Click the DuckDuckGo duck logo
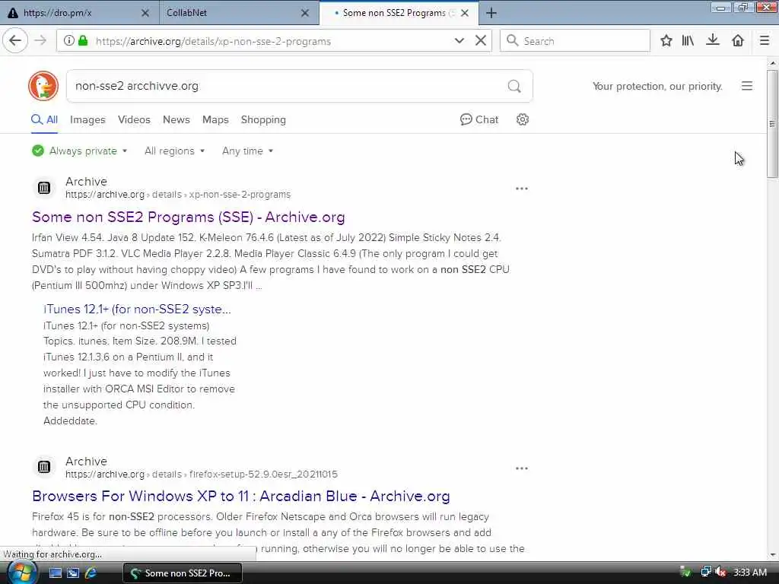The height and width of the screenshot is (584, 779). [x=43, y=86]
